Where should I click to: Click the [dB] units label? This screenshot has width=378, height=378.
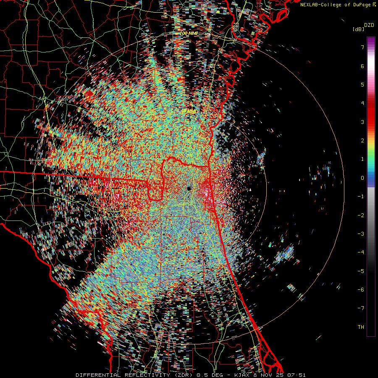coord(359,29)
